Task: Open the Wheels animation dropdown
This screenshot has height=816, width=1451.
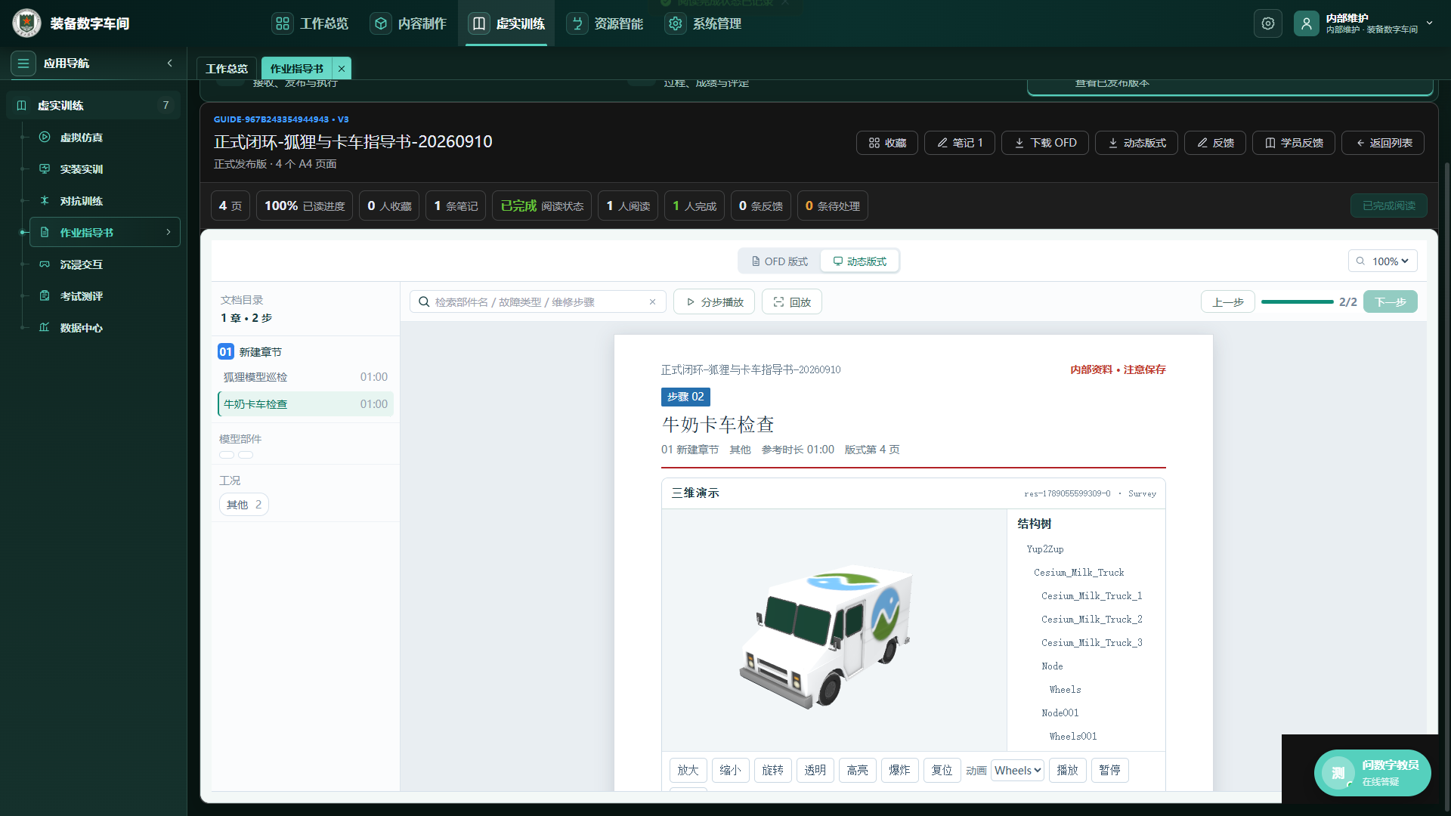Action: [x=1017, y=770]
